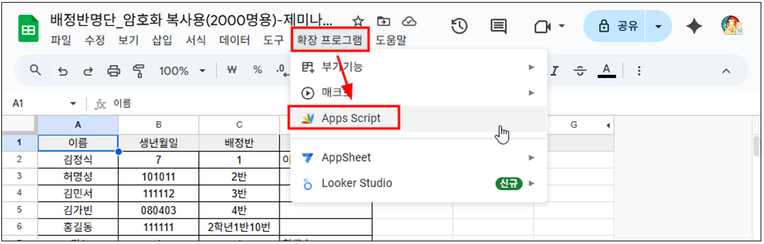The image size is (764, 244).
Task: Open the AppSheet submenu
Action: (x=419, y=158)
